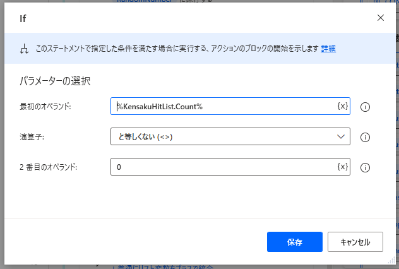Open variable picker for first operand
The height and width of the screenshot is (269, 399).
pos(342,106)
